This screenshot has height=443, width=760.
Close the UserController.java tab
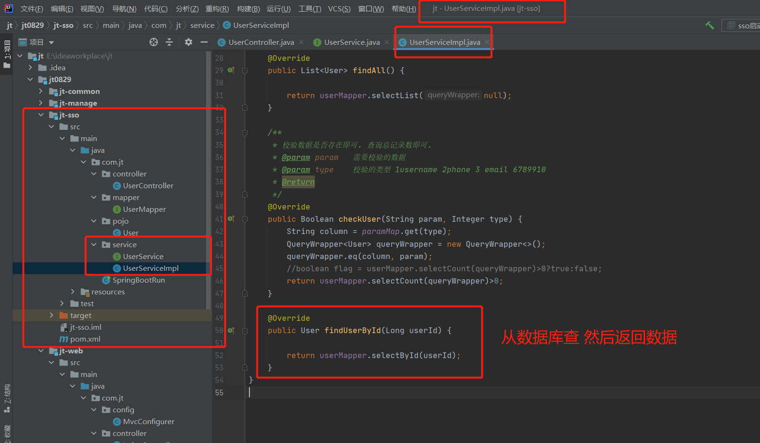tap(301, 42)
